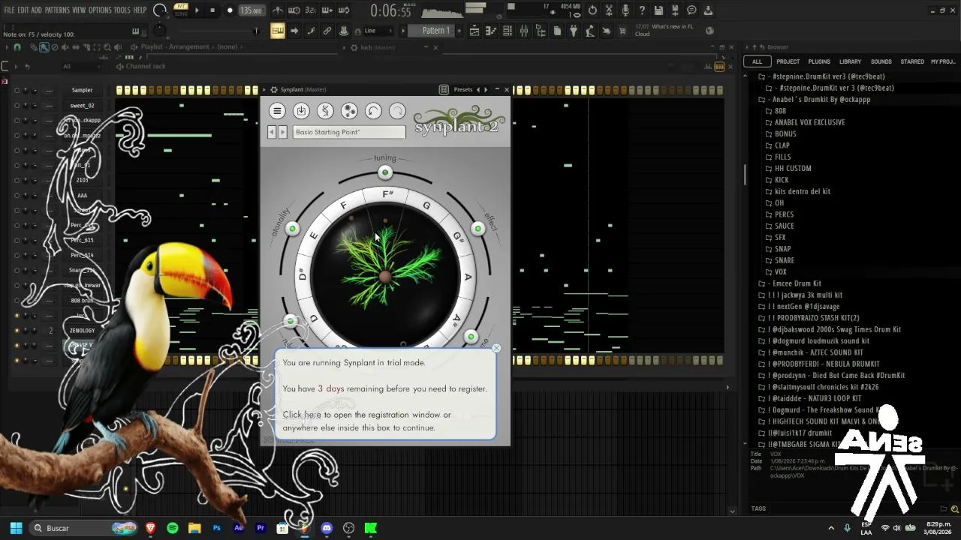Viewport: 961px width, 540px height.
Task: Click the play button in the transport bar
Action: [197, 10]
